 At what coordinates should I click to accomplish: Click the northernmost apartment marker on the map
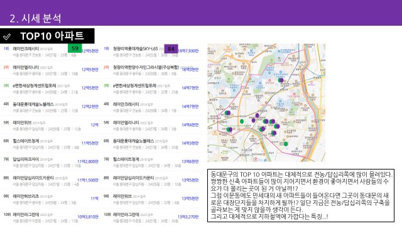(x=281, y=80)
